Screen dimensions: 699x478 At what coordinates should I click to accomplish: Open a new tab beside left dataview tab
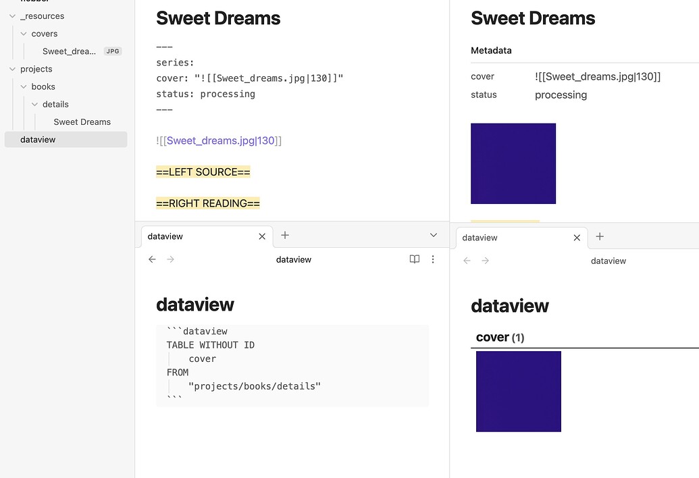[284, 236]
